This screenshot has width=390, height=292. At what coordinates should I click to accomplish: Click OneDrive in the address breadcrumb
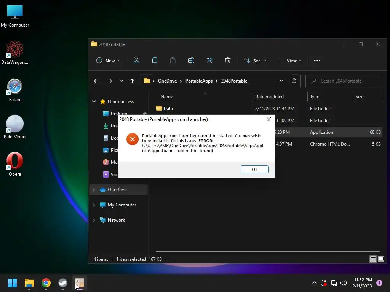[168, 81]
